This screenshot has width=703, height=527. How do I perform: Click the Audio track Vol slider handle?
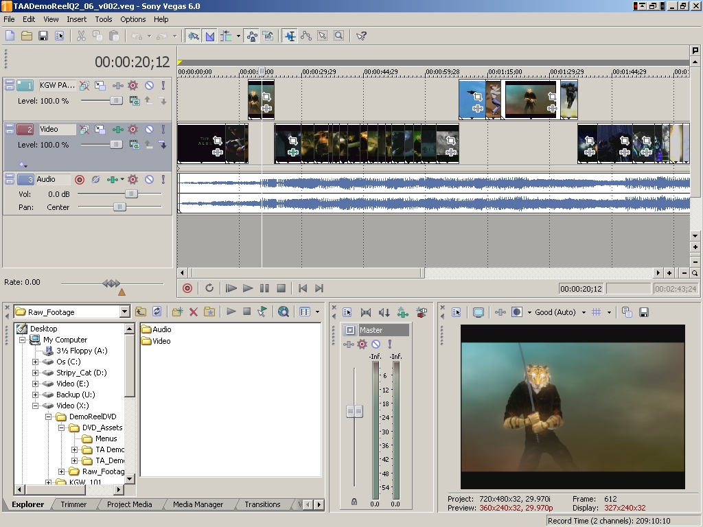[x=130, y=194]
